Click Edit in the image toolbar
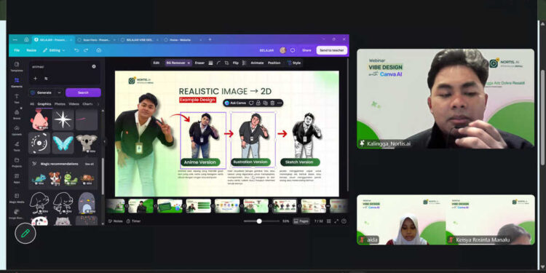This screenshot has height=273, width=546. pyautogui.click(x=157, y=63)
